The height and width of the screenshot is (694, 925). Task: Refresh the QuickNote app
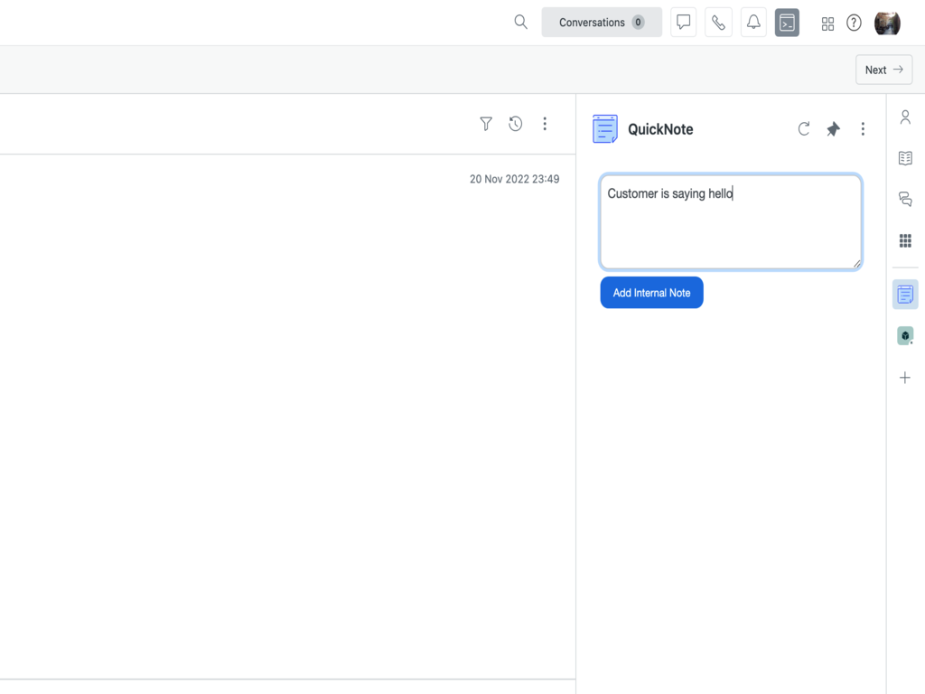[x=804, y=129]
